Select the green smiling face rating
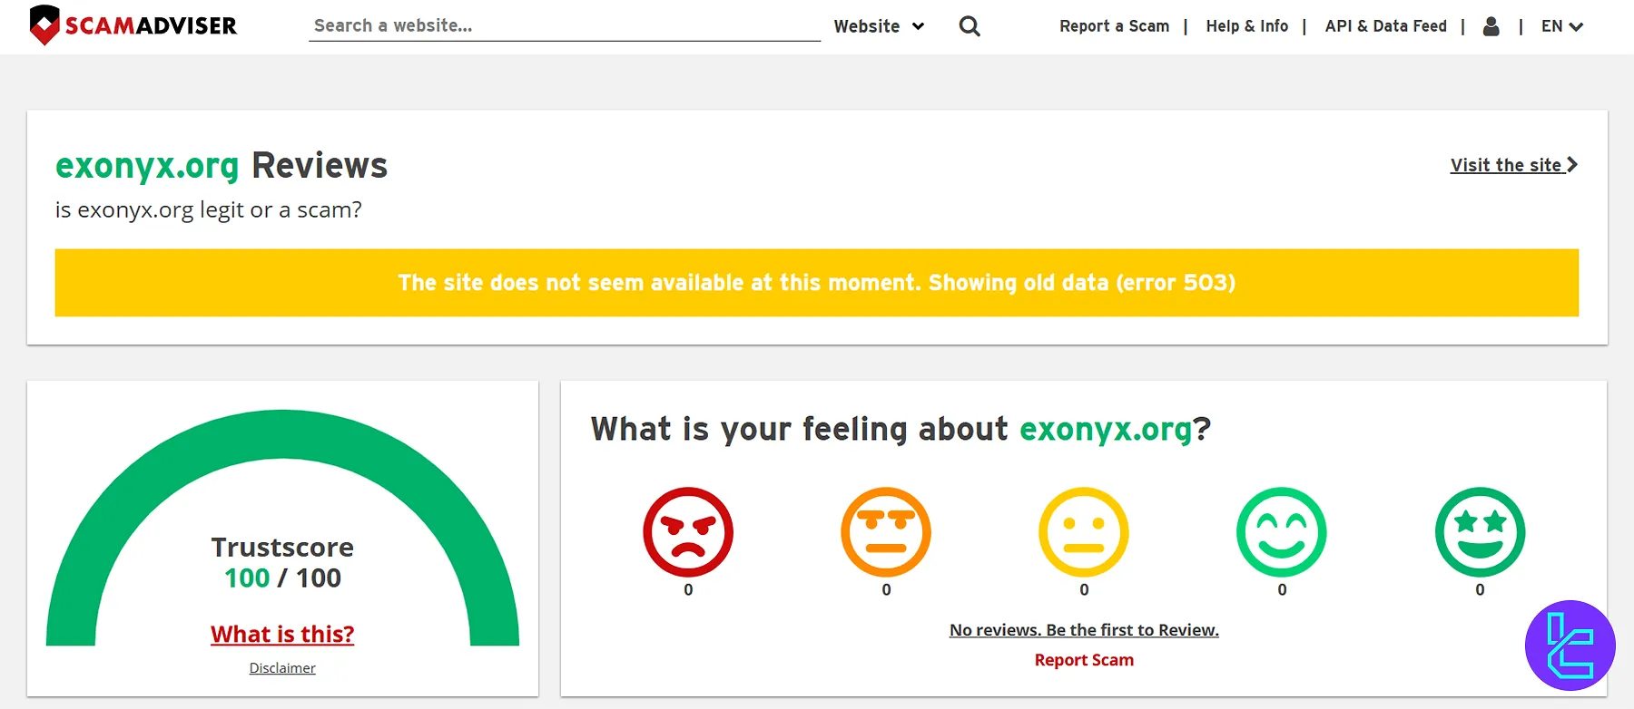Viewport: 1634px width, 709px height. click(x=1282, y=532)
